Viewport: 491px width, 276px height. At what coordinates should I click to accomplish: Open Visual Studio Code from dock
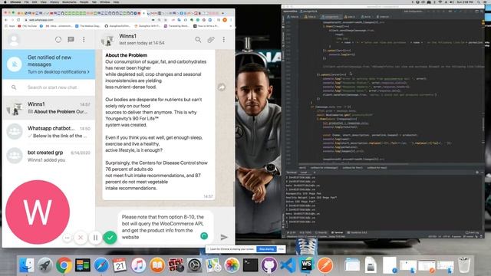click(288, 265)
